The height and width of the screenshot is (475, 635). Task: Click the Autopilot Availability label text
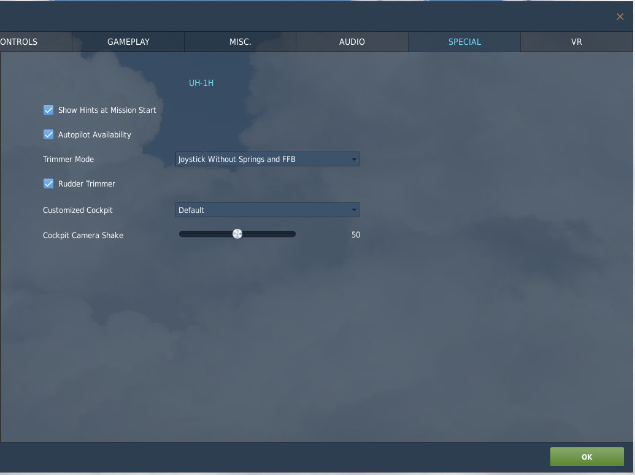coord(94,135)
